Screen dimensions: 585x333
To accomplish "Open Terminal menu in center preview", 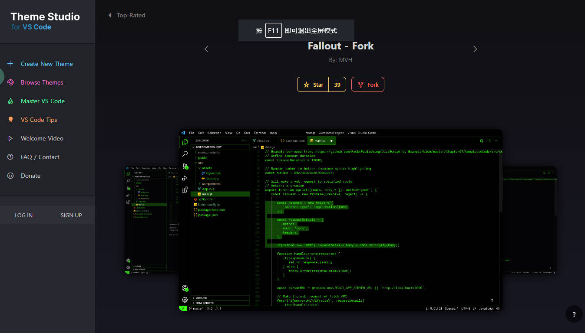I will pos(260,133).
